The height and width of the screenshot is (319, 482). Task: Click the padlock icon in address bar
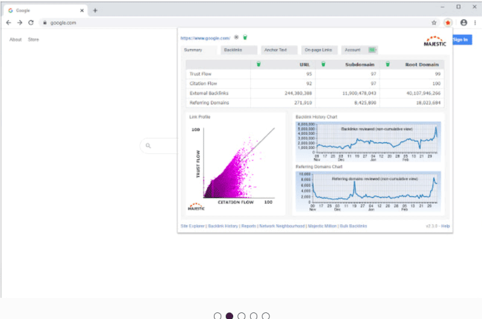45,23
